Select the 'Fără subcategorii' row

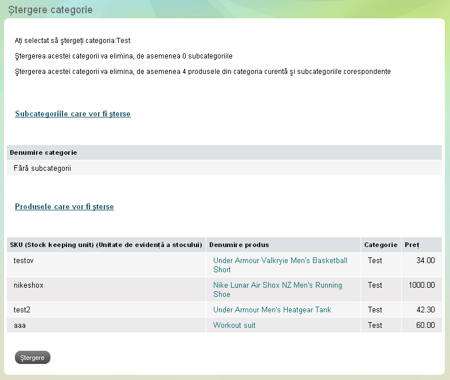point(42,169)
